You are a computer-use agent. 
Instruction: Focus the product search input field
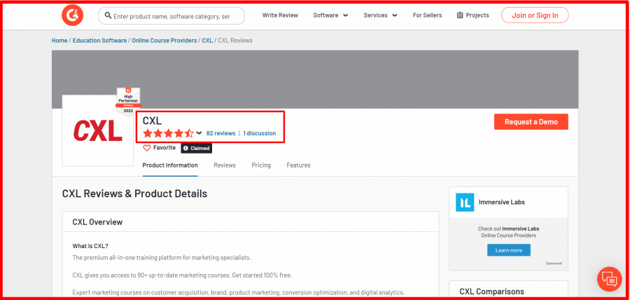176,15
